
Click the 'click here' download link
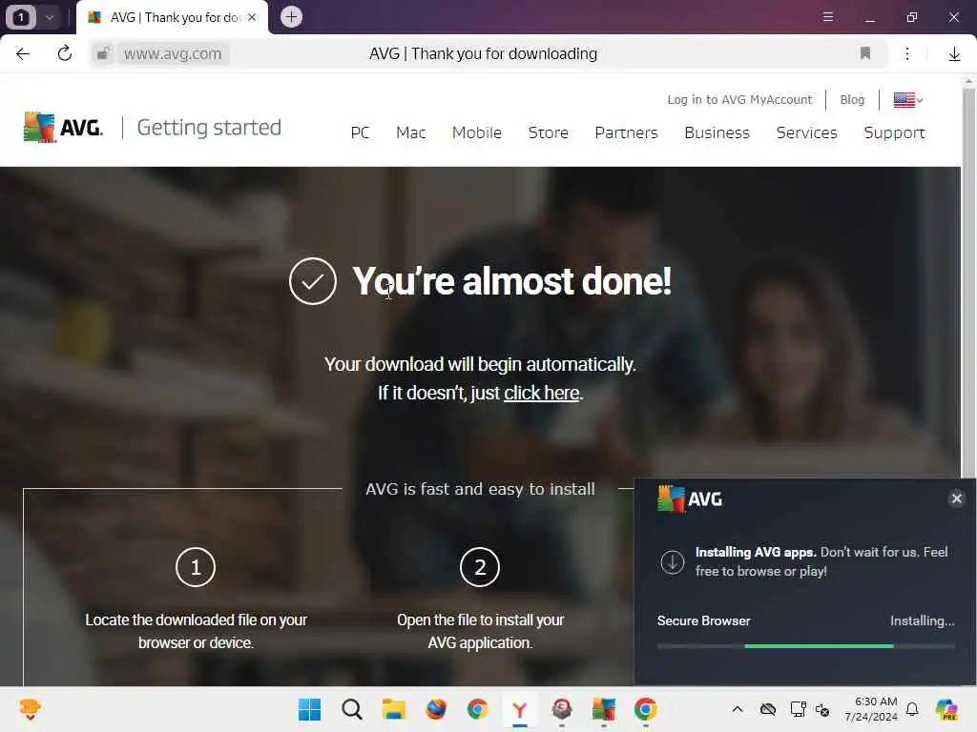pos(542,393)
